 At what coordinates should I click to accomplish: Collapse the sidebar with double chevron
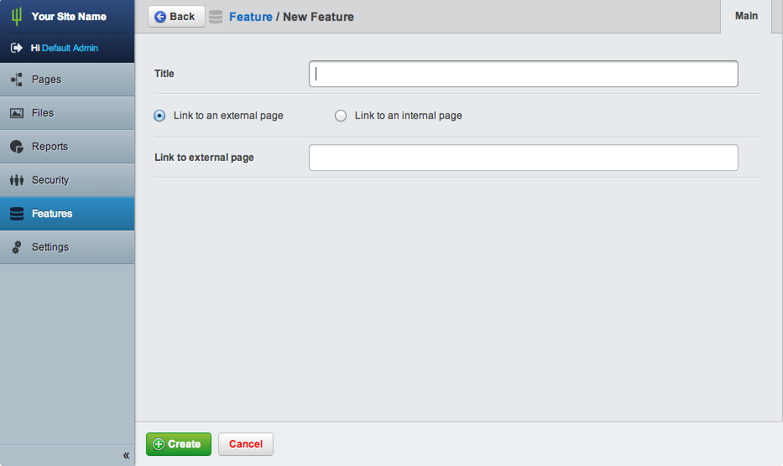pyautogui.click(x=126, y=455)
